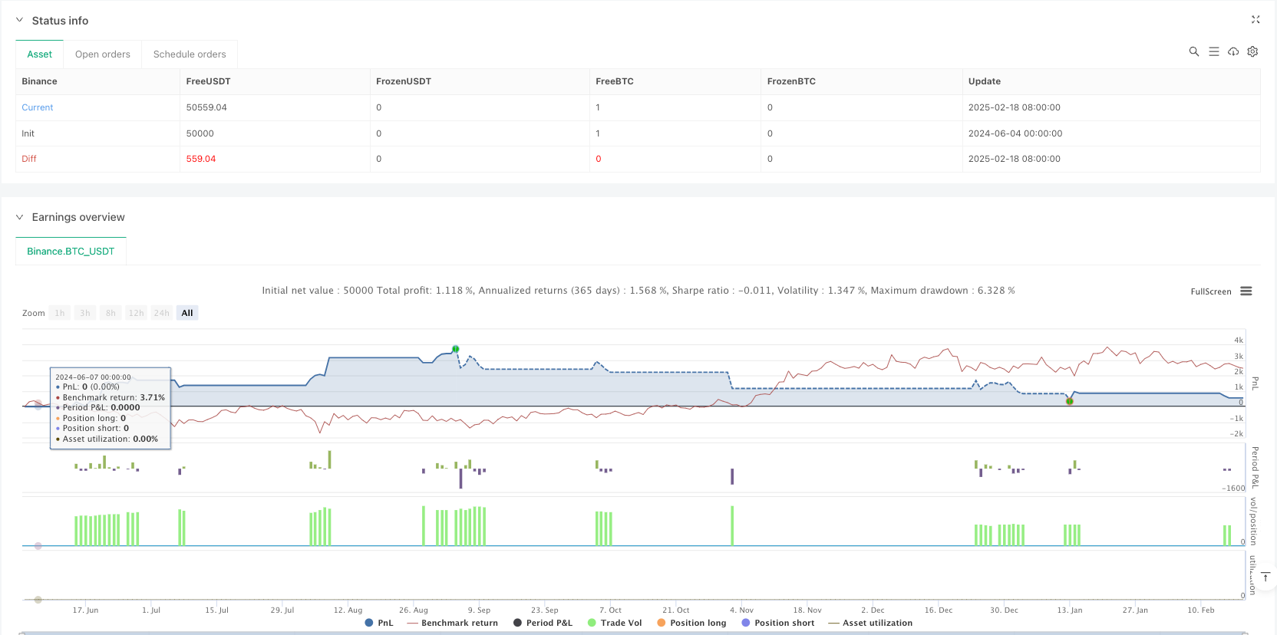Click the Current row link

coord(38,107)
